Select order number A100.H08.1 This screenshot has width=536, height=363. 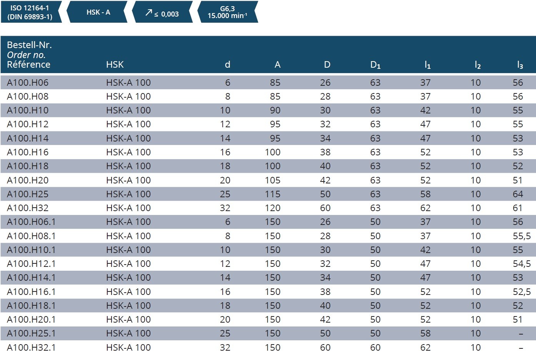point(31,236)
